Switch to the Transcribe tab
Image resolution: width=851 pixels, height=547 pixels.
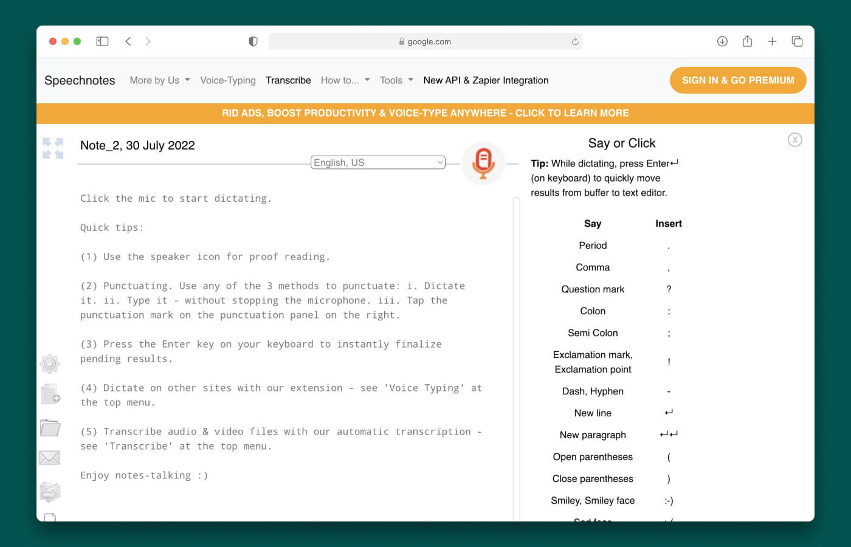click(x=288, y=80)
